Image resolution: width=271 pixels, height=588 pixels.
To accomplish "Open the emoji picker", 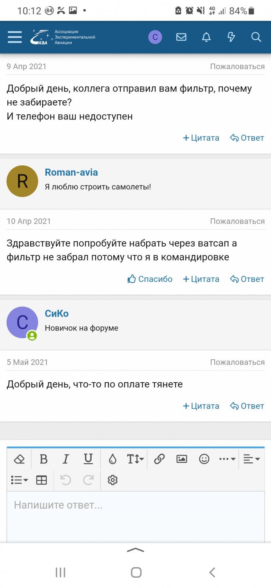I will [x=204, y=459].
